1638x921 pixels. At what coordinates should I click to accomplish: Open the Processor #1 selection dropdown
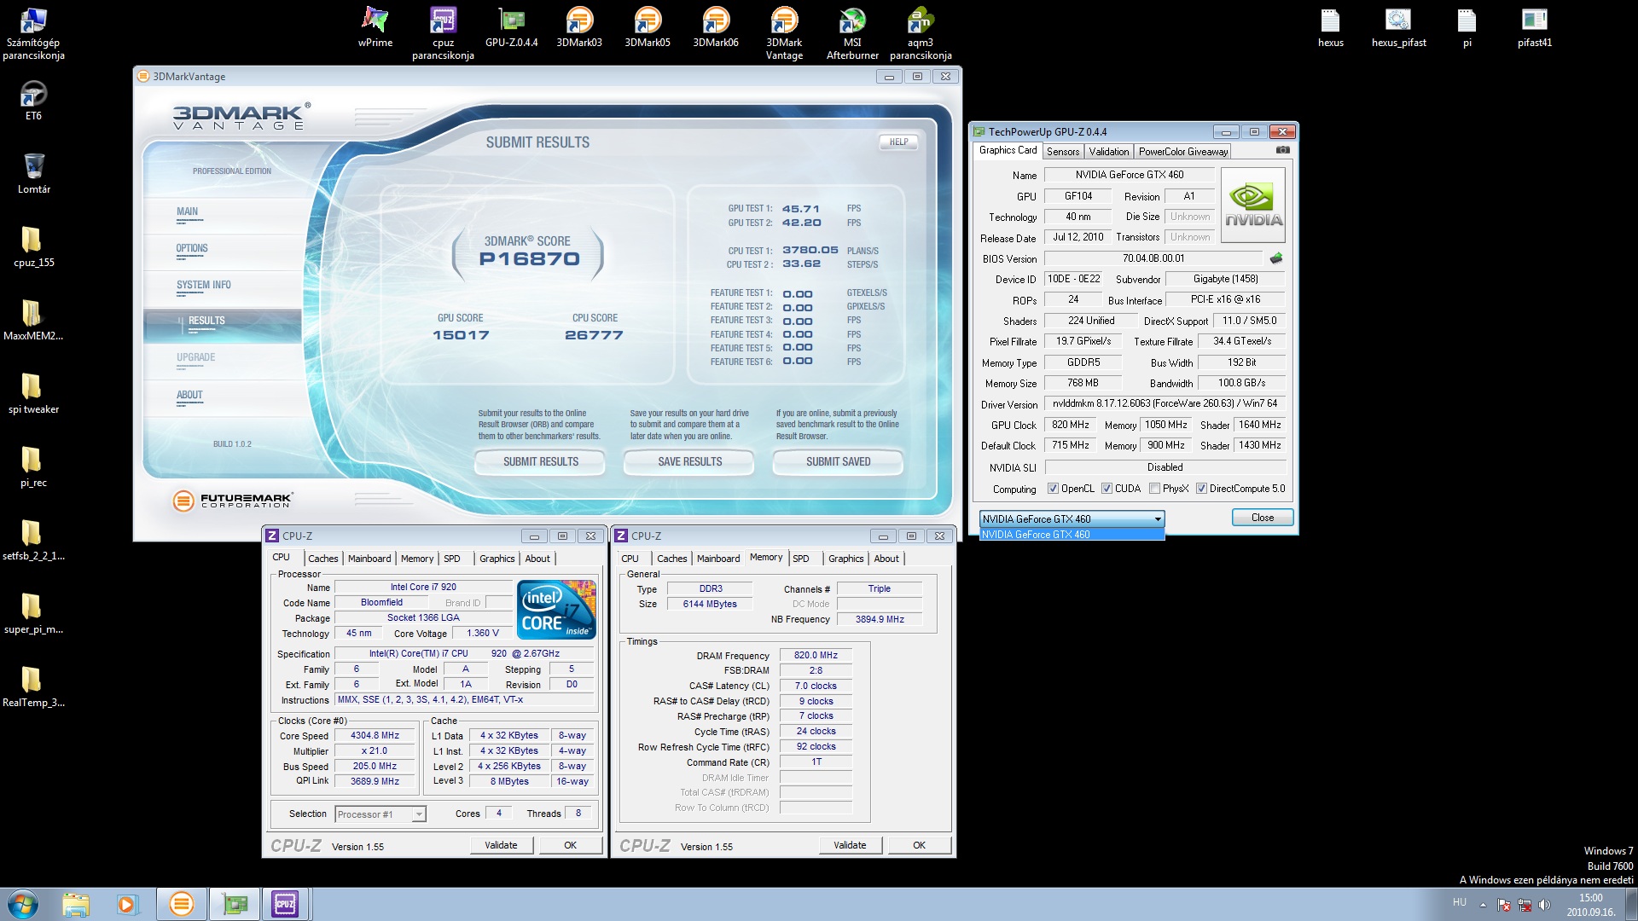[x=419, y=814]
